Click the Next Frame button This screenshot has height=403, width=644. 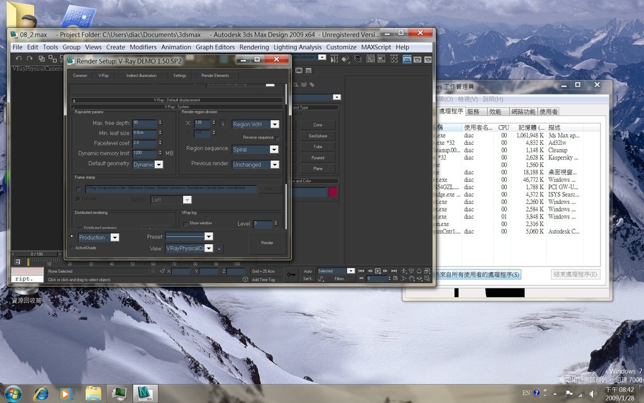click(x=386, y=271)
